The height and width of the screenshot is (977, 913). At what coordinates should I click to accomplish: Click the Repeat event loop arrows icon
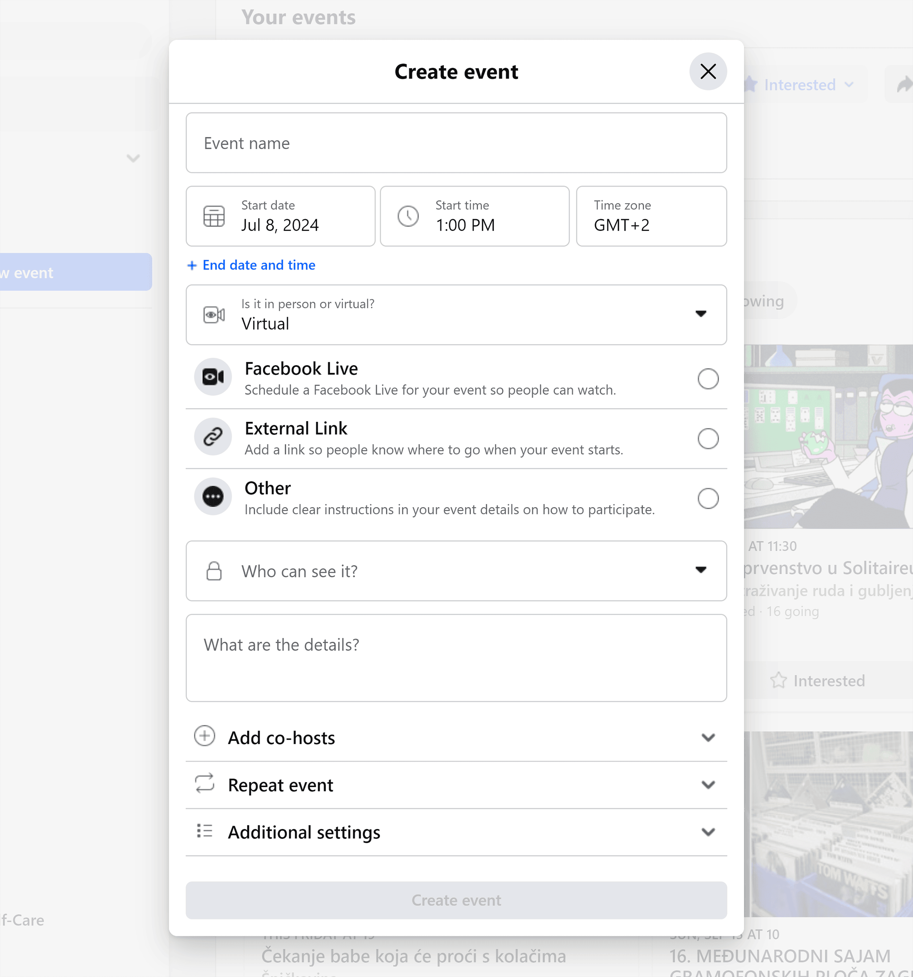(x=205, y=783)
